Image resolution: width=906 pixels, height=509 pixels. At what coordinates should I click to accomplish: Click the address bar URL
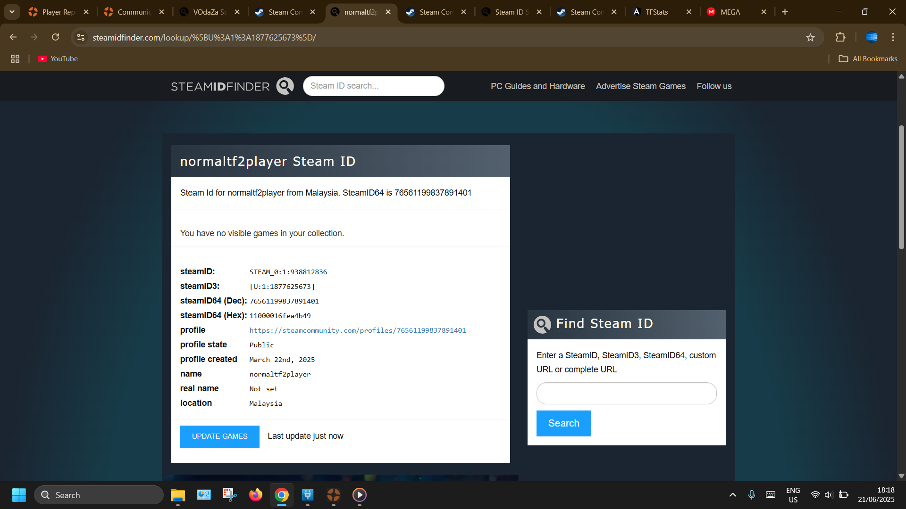(204, 37)
